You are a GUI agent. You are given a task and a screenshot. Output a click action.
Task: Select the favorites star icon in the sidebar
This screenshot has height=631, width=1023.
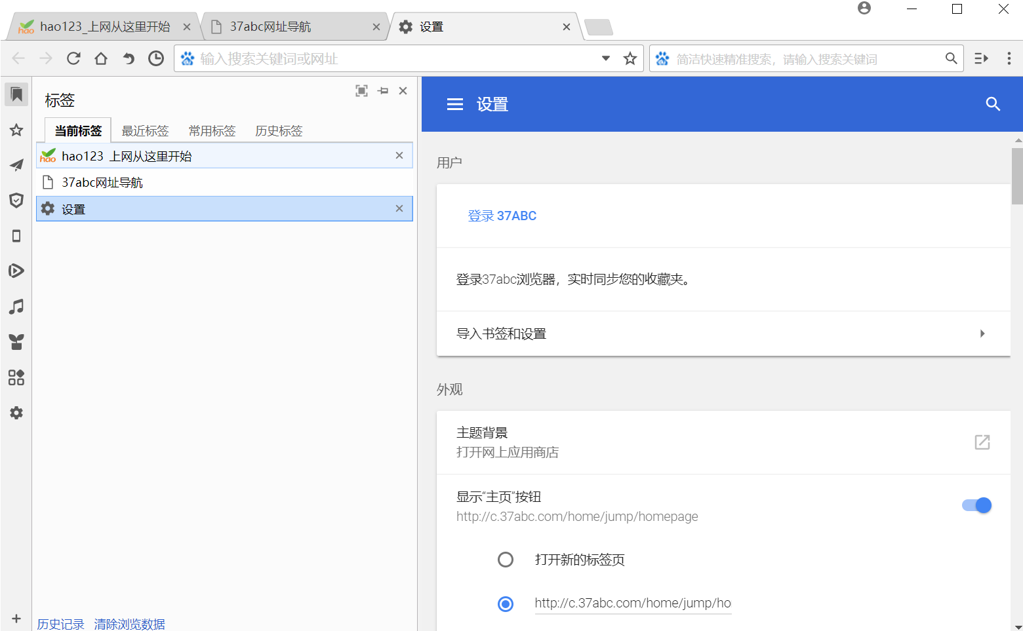(x=16, y=130)
